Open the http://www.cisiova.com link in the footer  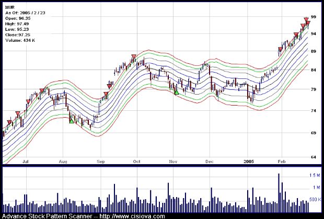[132, 216]
